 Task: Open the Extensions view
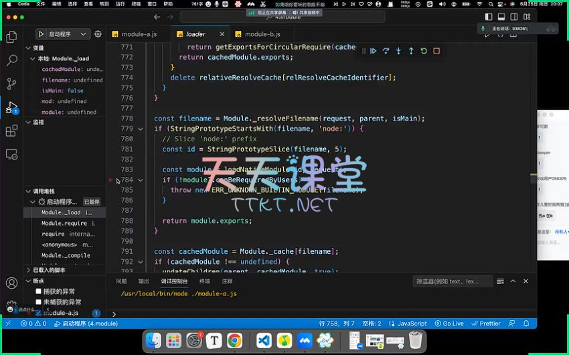[x=11, y=131]
